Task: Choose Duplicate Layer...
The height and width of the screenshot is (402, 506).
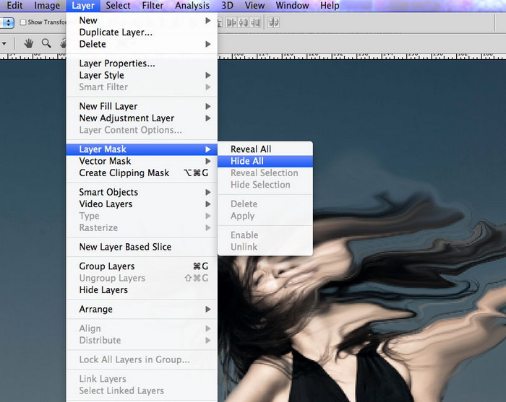Action: [x=142, y=32]
